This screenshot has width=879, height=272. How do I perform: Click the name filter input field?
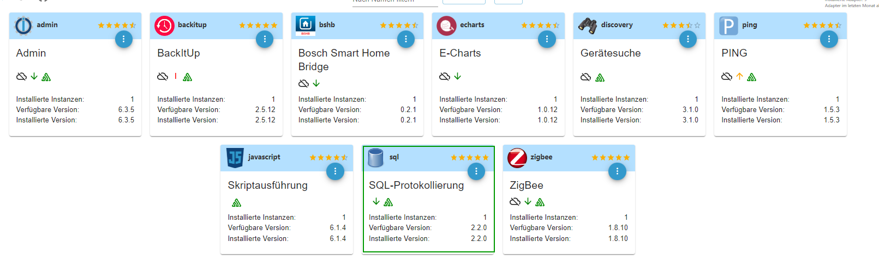click(x=395, y=2)
